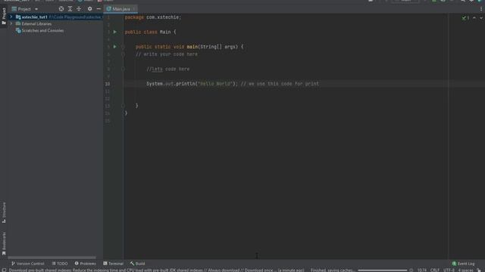The height and width of the screenshot is (272, 485).
Task: Click 'we use this code for print' comment
Action: click(280, 84)
